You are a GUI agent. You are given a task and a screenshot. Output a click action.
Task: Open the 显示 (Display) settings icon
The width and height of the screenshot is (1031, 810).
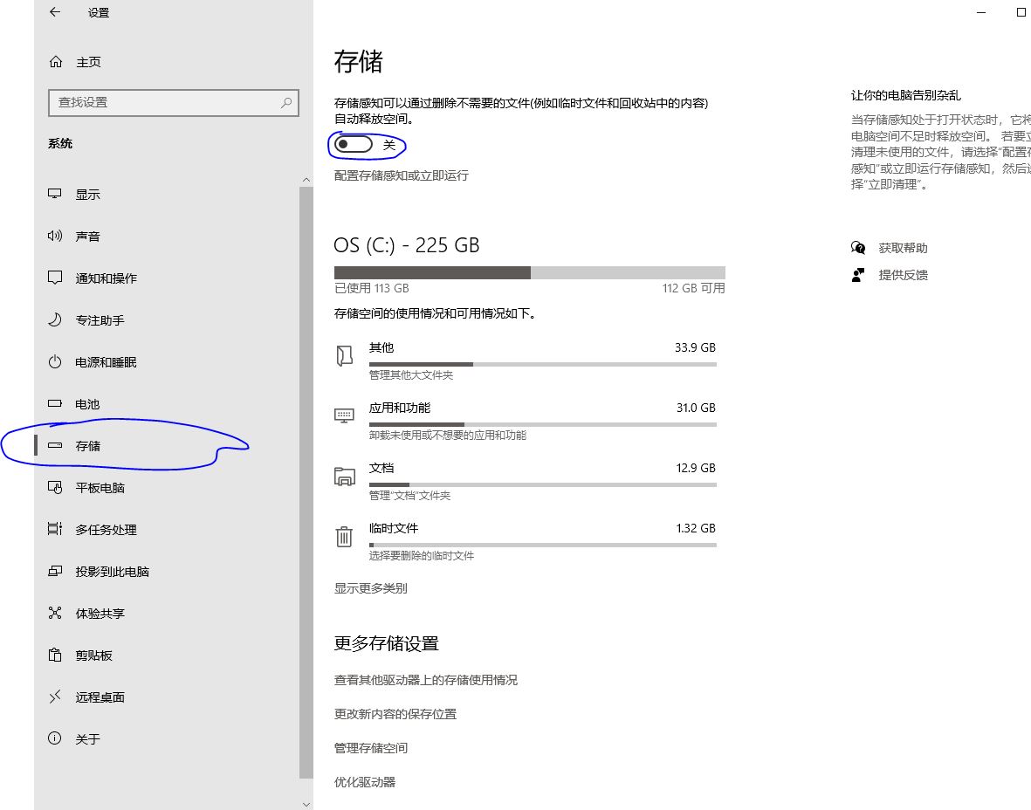pyautogui.click(x=54, y=194)
